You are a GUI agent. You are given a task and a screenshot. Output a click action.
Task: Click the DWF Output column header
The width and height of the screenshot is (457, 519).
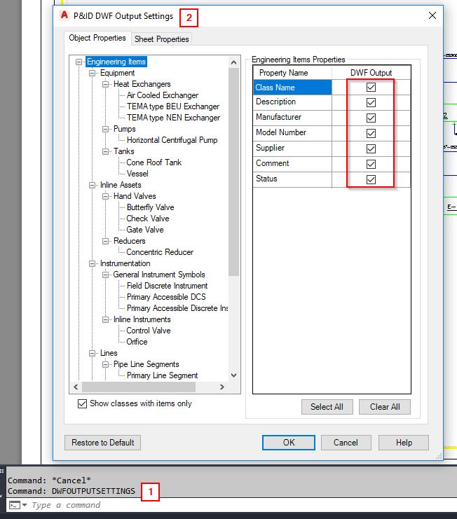point(371,73)
